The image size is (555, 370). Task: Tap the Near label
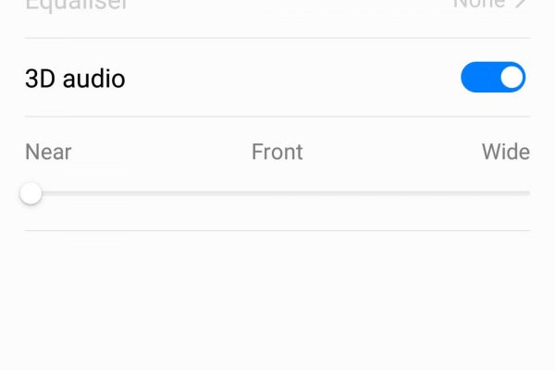tap(48, 152)
